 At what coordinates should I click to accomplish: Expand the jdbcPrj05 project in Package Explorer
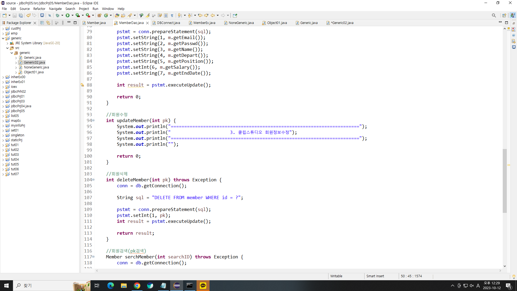3,111
